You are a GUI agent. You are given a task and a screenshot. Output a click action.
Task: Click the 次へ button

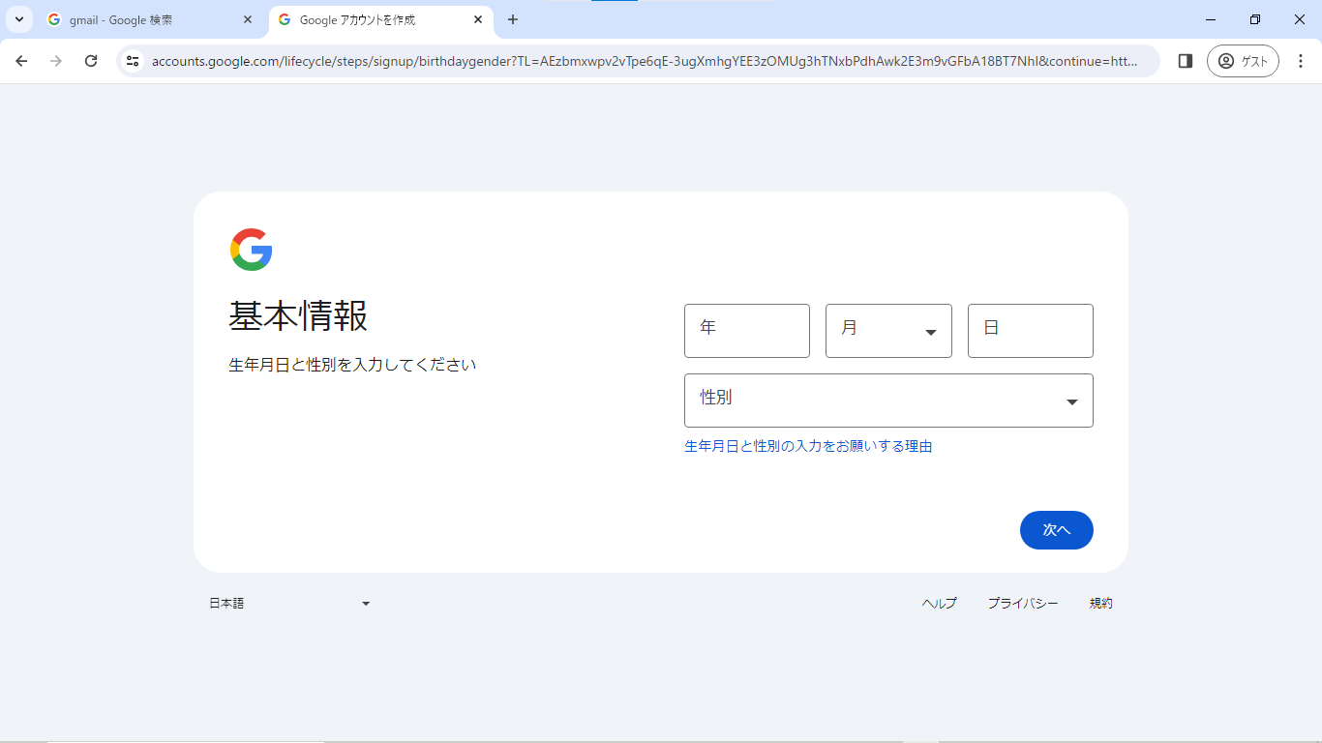(1057, 530)
